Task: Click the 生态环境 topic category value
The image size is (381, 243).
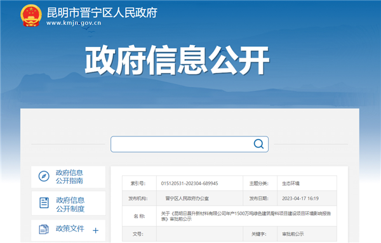Action: coord(291,183)
